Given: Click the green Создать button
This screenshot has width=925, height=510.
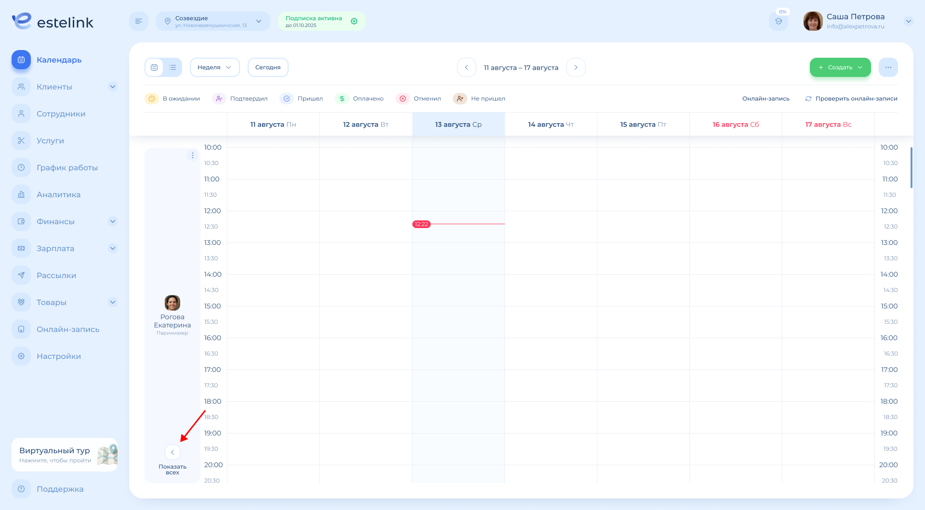Looking at the screenshot, I should (840, 67).
